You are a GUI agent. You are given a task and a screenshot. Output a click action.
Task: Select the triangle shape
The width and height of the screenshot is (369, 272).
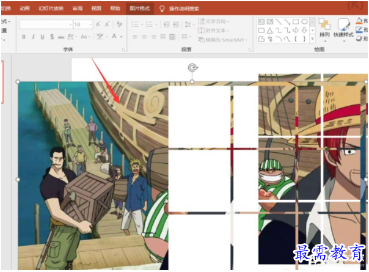[270, 31]
